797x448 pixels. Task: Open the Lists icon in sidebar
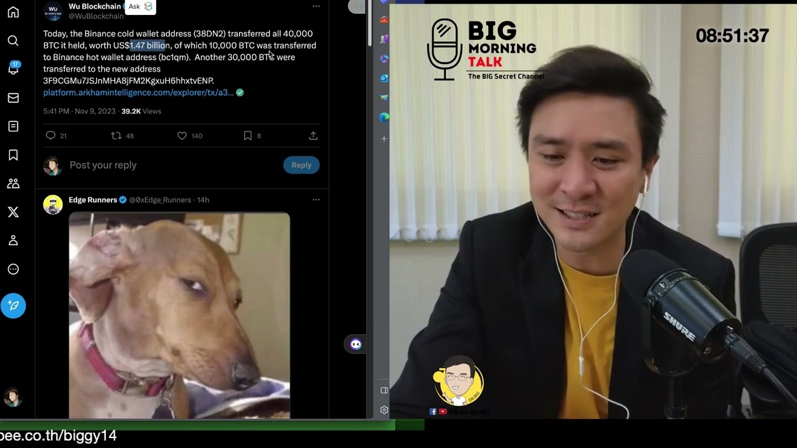13,126
